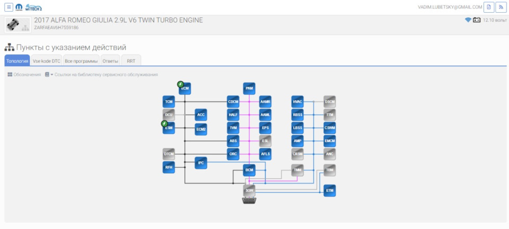Select the SGW gateway node
The image size is (509, 229).
tap(249, 190)
